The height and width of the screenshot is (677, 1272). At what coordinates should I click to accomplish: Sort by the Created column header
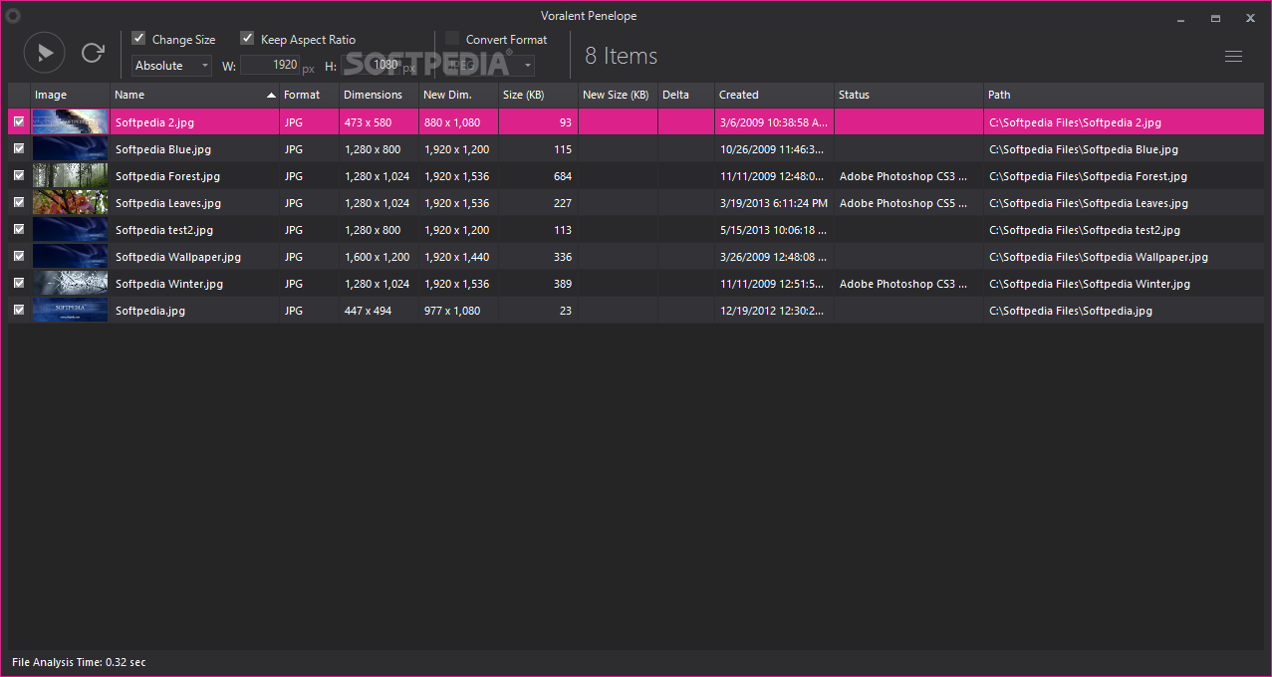(x=774, y=95)
